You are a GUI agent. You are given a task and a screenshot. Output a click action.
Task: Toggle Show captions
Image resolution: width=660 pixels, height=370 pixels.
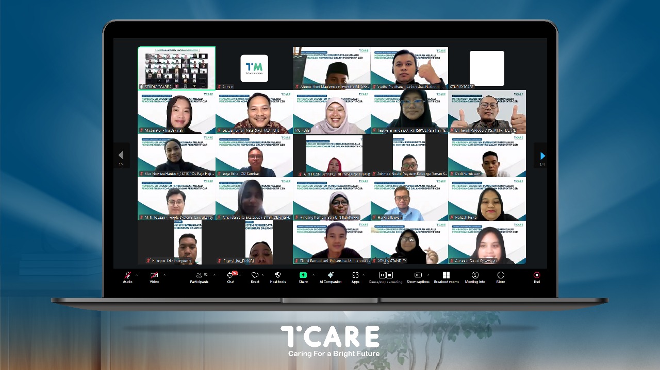coord(418,276)
